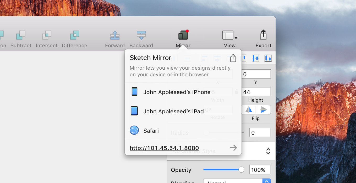
Task: Align layers vertically centered in inspector
Action: (255, 58)
